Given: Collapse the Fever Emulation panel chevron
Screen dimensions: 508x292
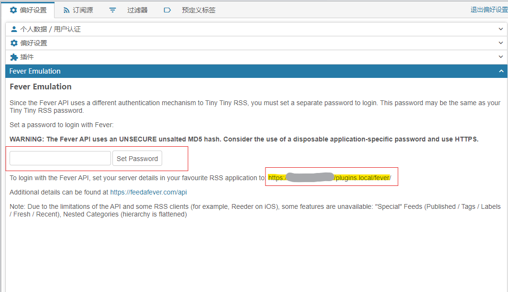Looking at the screenshot, I should pyautogui.click(x=501, y=71).
